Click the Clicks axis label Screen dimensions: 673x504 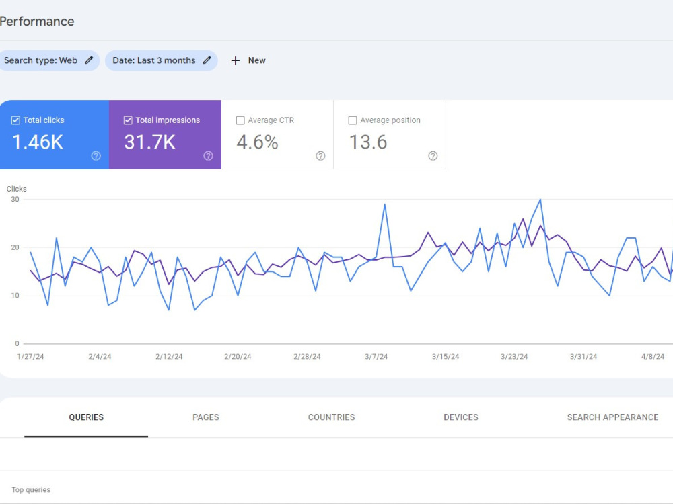pos(16,189)
